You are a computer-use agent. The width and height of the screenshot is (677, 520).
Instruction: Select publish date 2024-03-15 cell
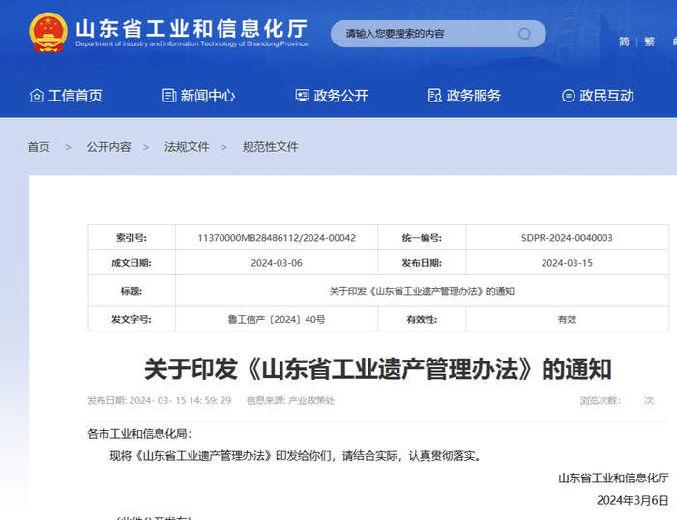tap(567, 263)
